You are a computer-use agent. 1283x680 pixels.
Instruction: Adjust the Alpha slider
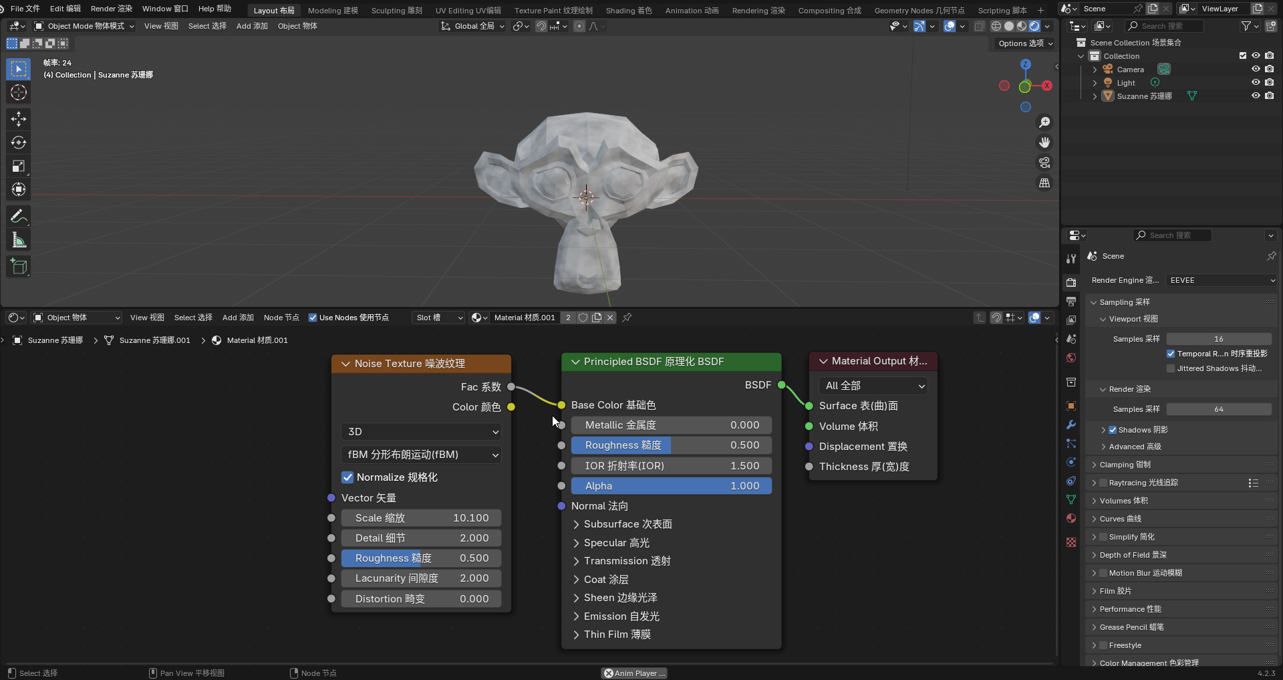[x=672, y=486]
